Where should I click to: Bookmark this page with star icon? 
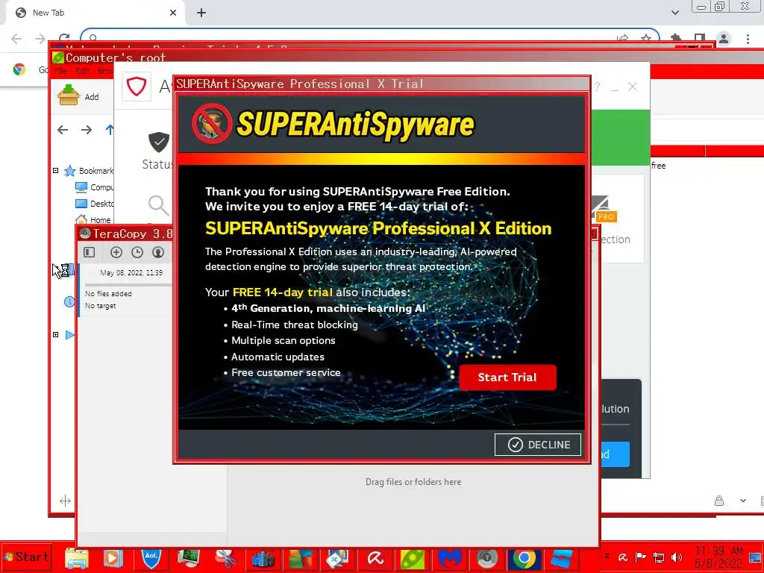(646, 38)
